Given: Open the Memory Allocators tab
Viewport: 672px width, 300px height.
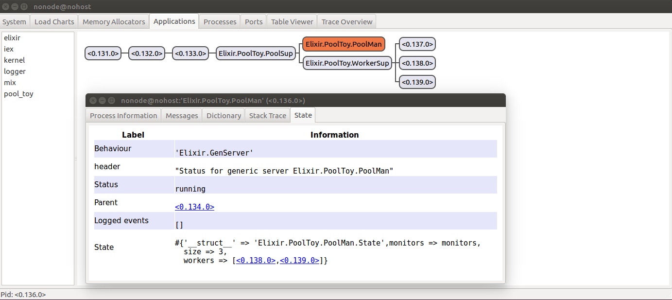Looking at the screenshot, I should [114, 21].
